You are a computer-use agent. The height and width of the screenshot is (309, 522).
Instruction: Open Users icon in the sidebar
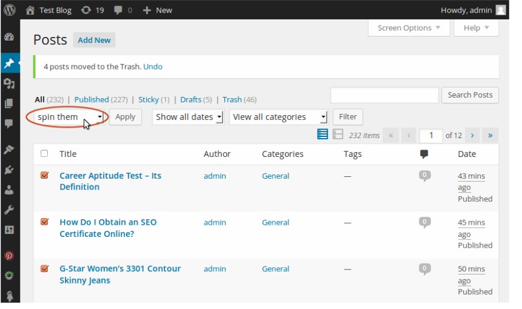[x=9, y=190]
